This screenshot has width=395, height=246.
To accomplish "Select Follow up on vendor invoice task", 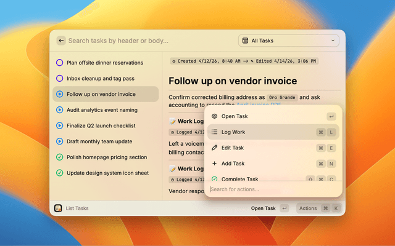I will point(106,94).
